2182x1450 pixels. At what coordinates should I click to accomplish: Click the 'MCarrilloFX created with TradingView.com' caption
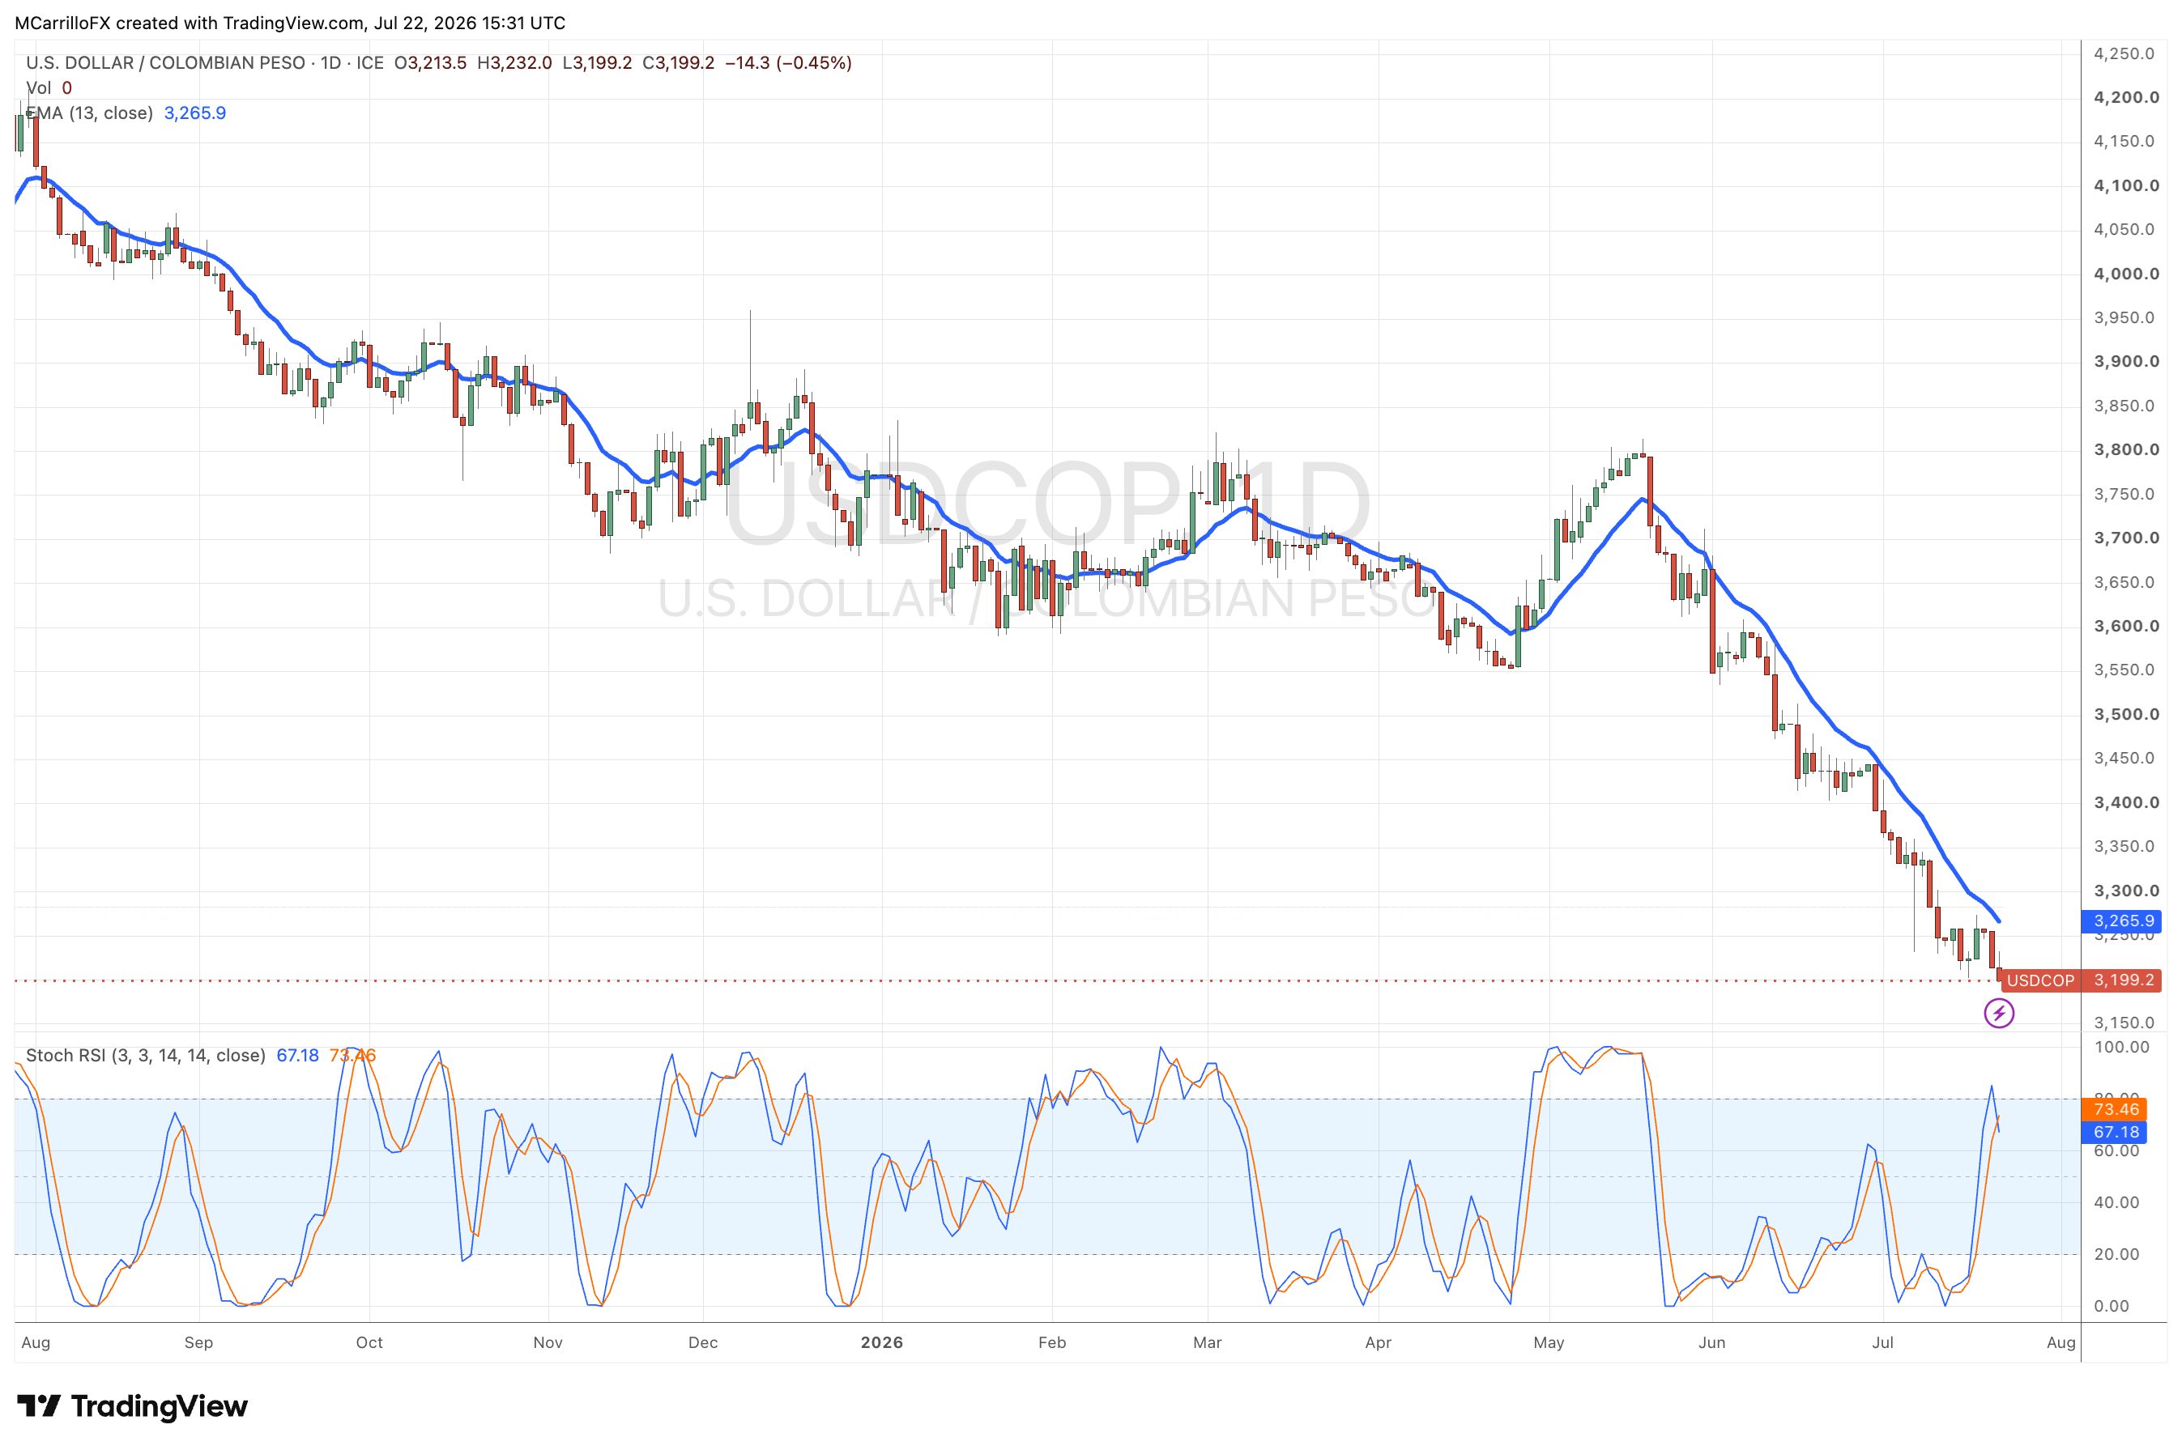[x=189, y=23]
